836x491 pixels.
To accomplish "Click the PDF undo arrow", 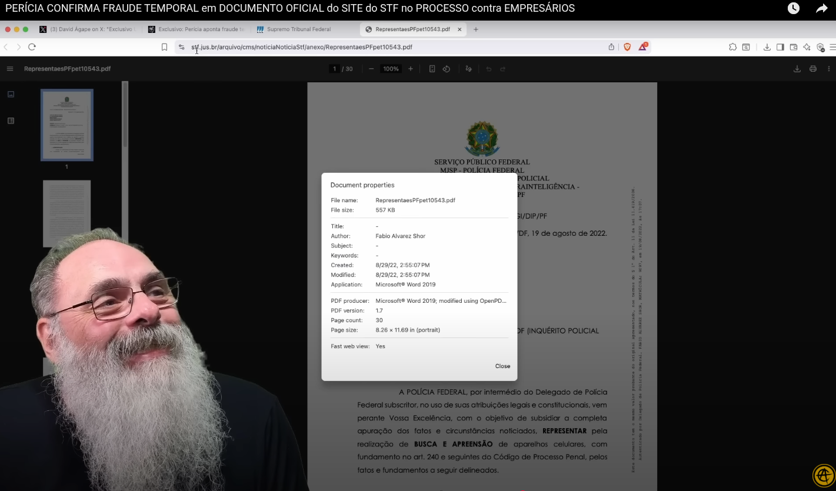I will click(488, 69).
